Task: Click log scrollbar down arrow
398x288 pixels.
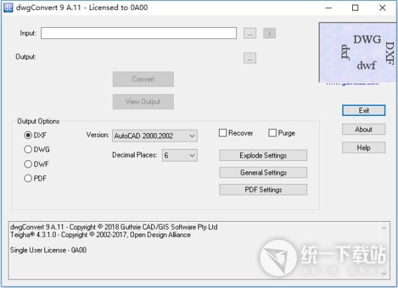Action: click(384, 273)
